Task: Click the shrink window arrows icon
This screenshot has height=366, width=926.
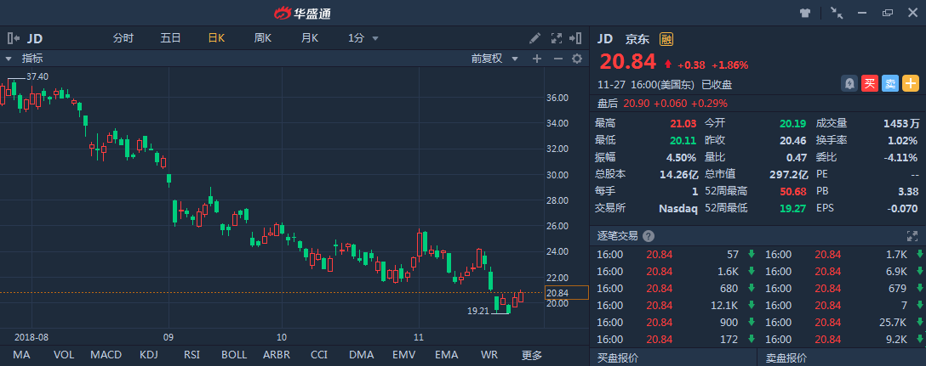Action: [x=837, y=13]
